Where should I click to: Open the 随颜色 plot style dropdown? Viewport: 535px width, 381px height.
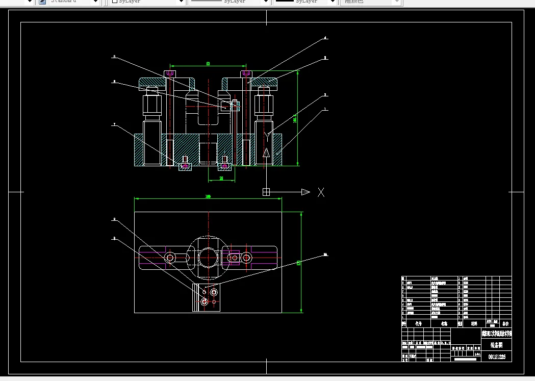pyautogui.click(x=396, y=2)
